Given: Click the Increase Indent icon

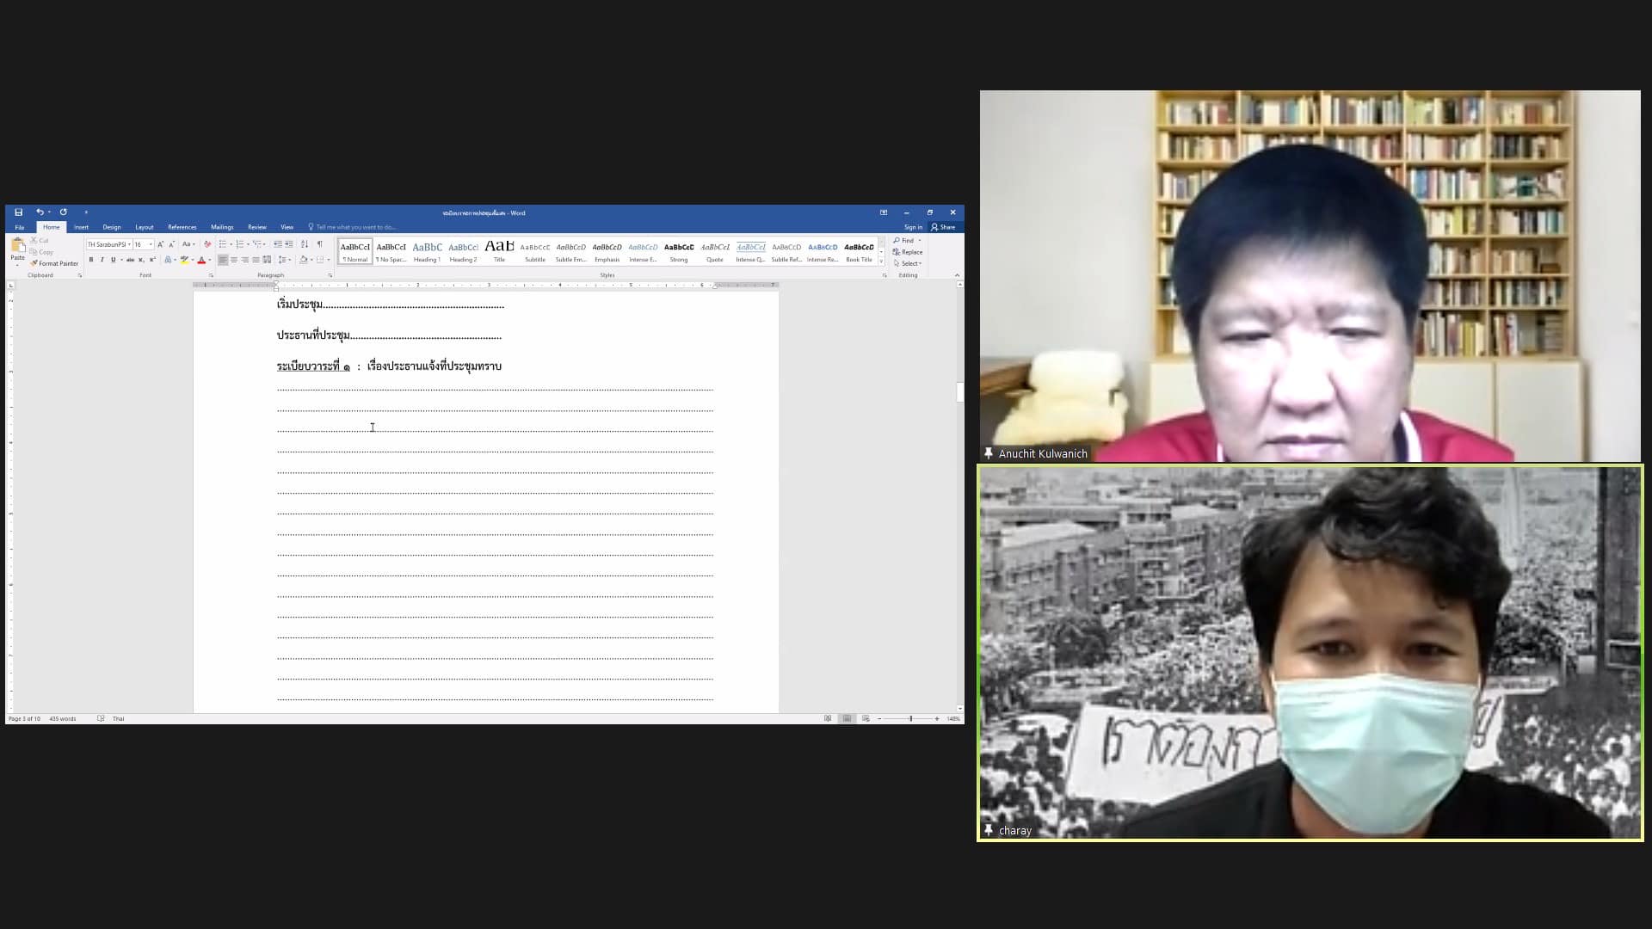Looking at the screenshot, I should tap(289, 244).
